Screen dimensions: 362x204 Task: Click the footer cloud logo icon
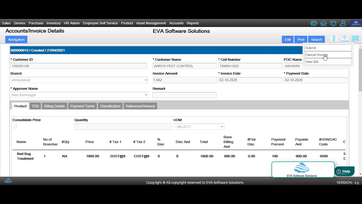[x=8, y=181]
